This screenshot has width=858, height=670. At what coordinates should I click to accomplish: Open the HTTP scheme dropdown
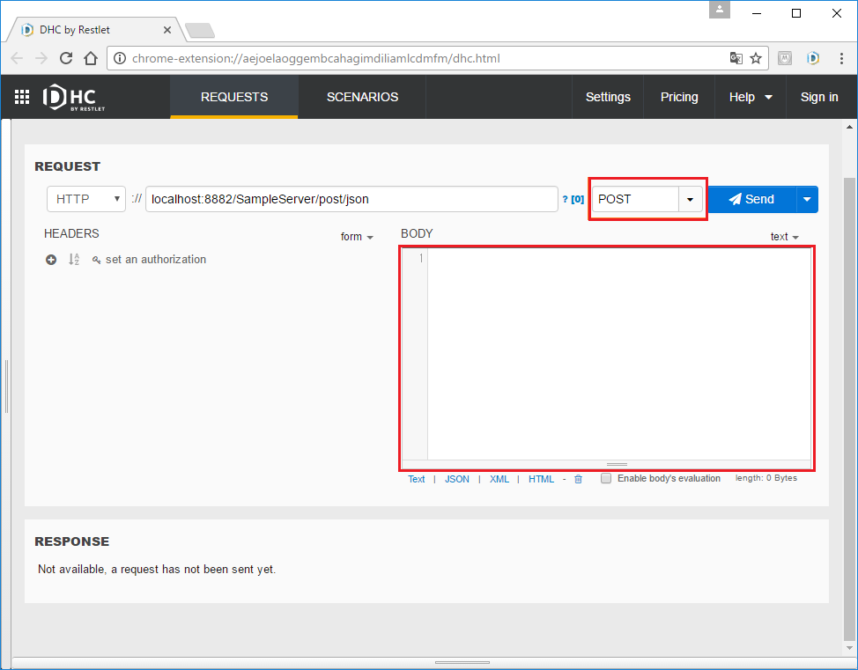tap(86, 199)
